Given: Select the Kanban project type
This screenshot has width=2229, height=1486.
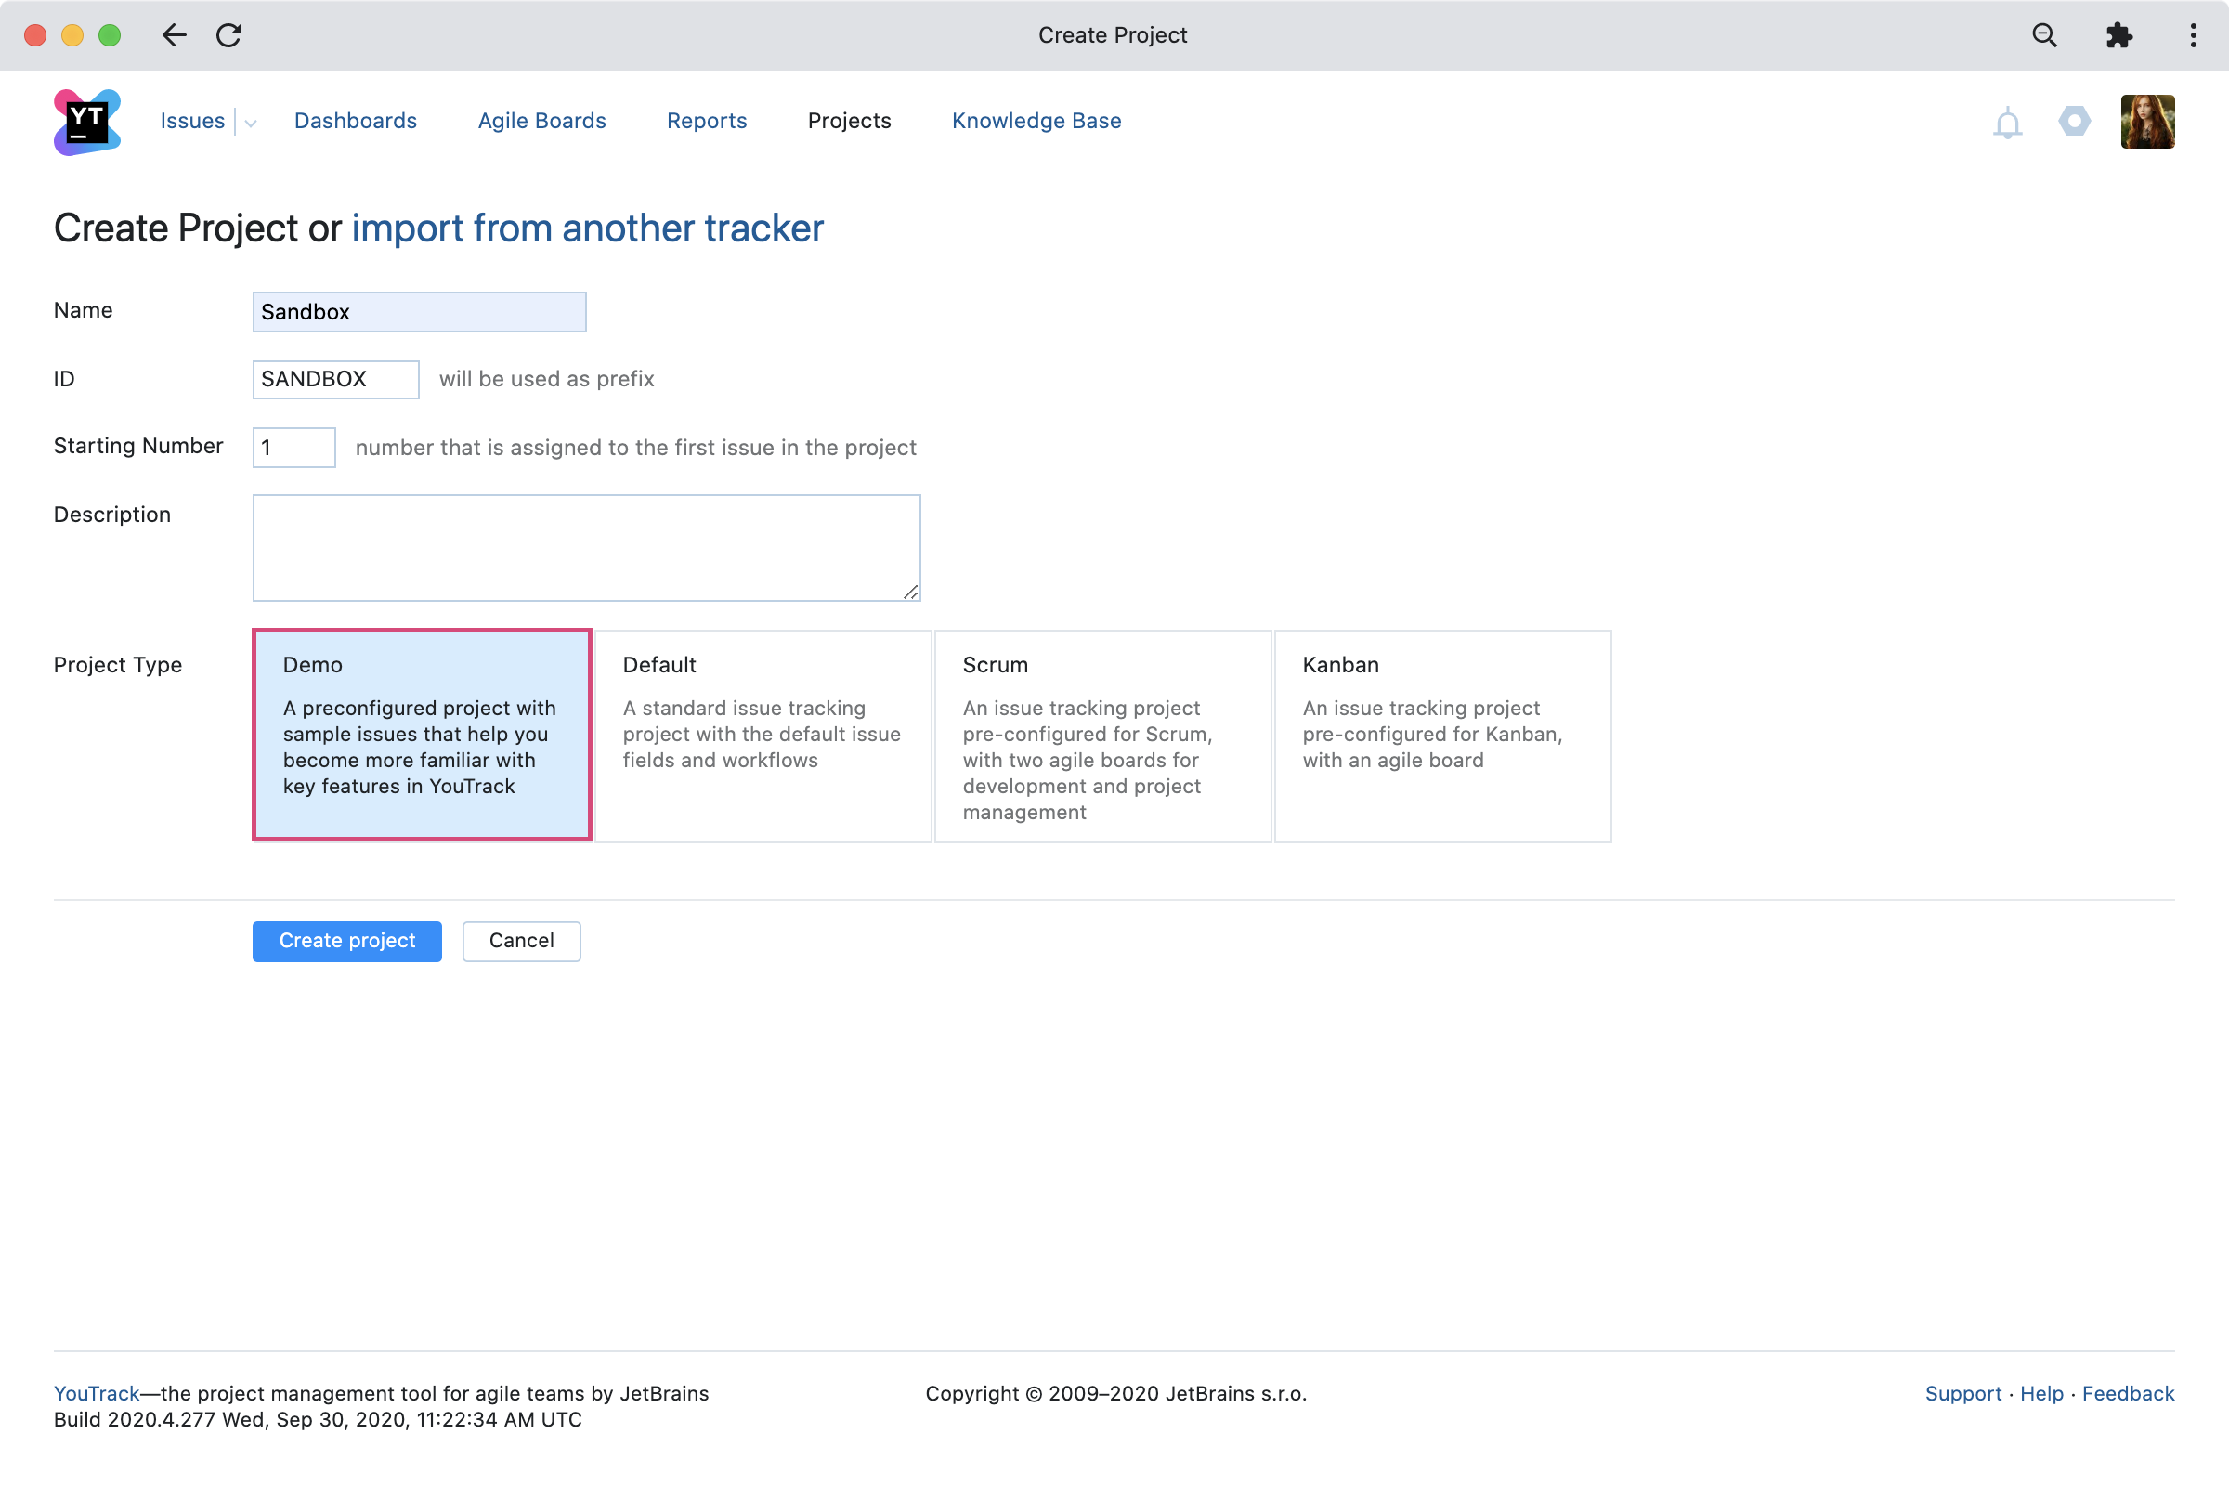Looking at the screenshot, I should 1442,735.
